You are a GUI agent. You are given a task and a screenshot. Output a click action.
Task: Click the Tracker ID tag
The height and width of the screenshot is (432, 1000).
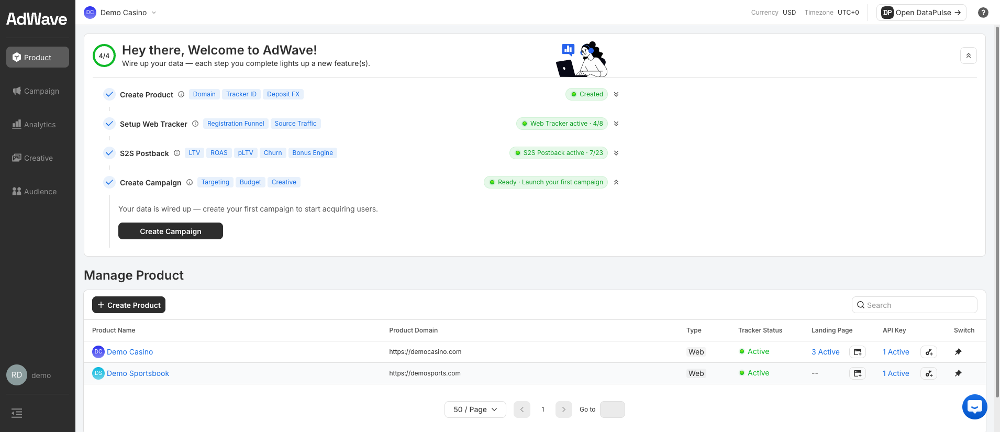241,94
